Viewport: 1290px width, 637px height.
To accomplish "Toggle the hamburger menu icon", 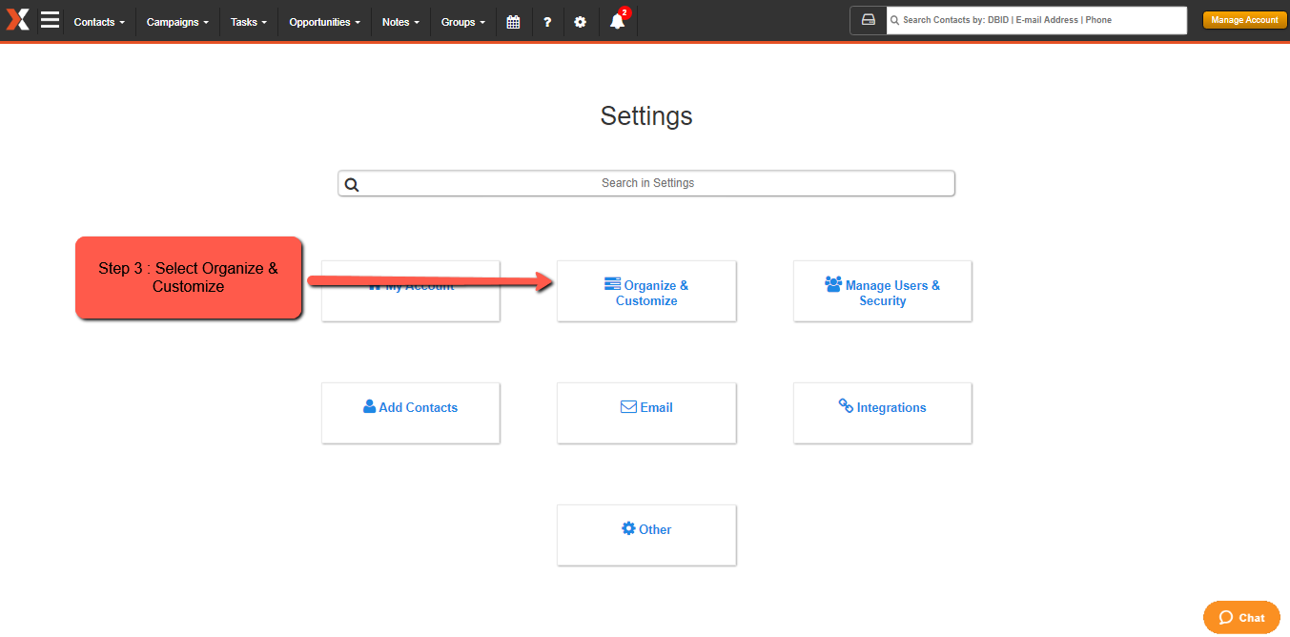I will click(x=51, y=20).
